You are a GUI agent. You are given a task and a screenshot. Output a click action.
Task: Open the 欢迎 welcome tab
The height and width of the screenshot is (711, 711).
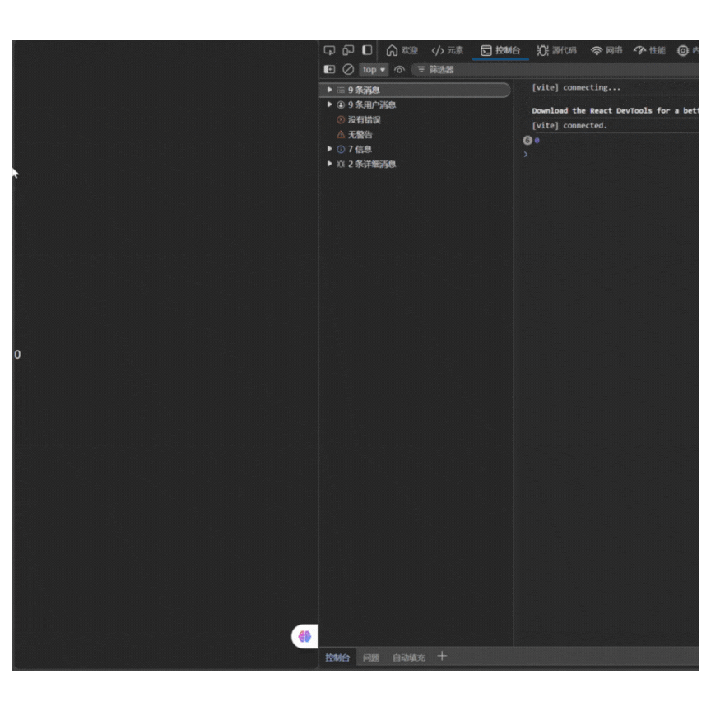[x=402, y=50]
